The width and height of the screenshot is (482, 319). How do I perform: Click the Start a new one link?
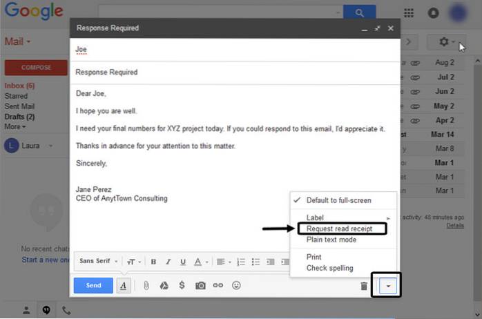(46, 260)
